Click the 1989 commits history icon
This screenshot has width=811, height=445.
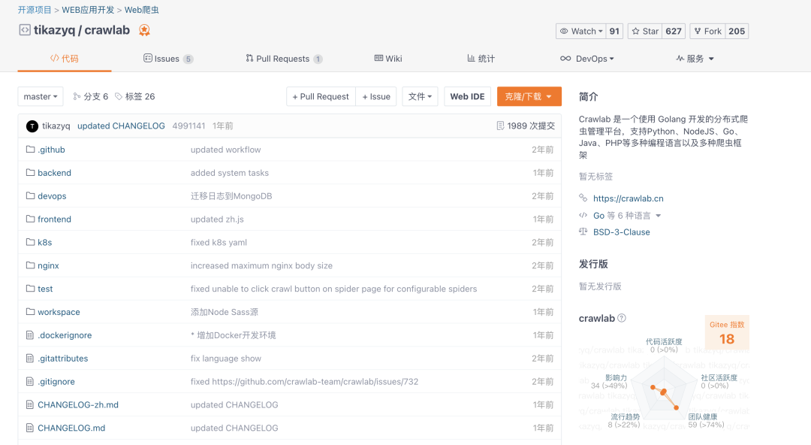(x=501, y=126)
